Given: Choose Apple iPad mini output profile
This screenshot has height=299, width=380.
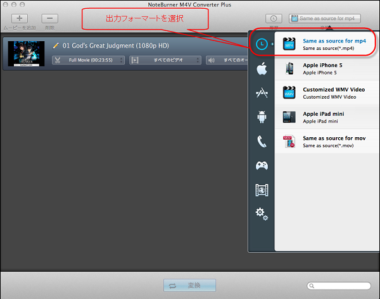Looking at the screenshot, I should click(x=327, y=117).
